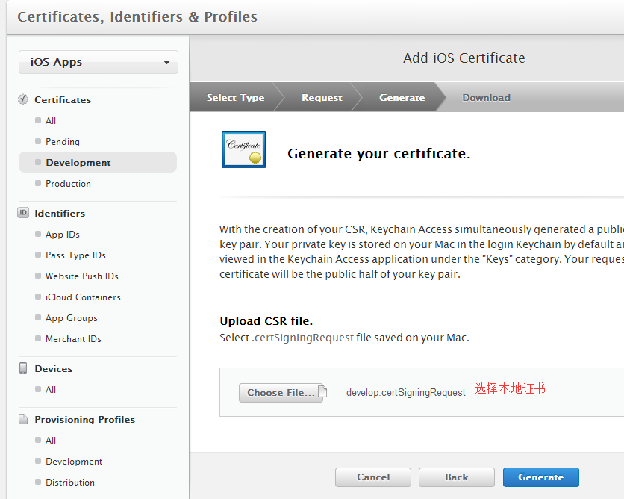
Task: Click the Provisioning Profiles document icon
Action: 23,419
